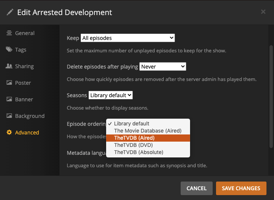
Task: Choose TheTVDB (Absolute) ordering option
Action: (139, 152)
